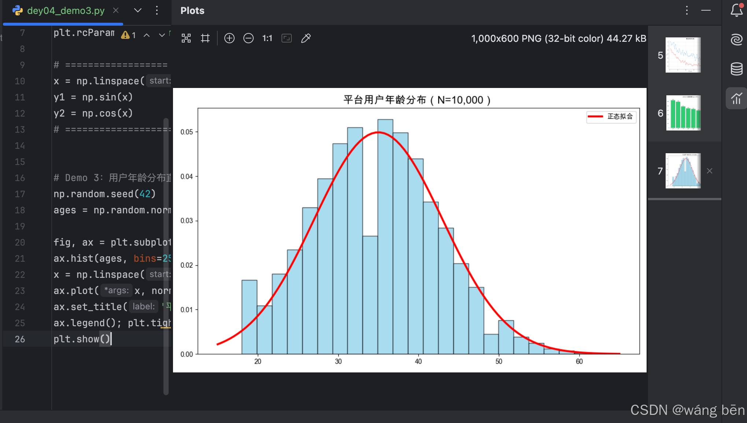
Task: Hide the Plots panel with minimize dash
Action: coord(706,10)
